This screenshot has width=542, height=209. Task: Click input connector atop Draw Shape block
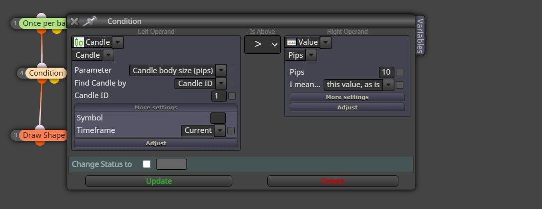click(40, 128)
